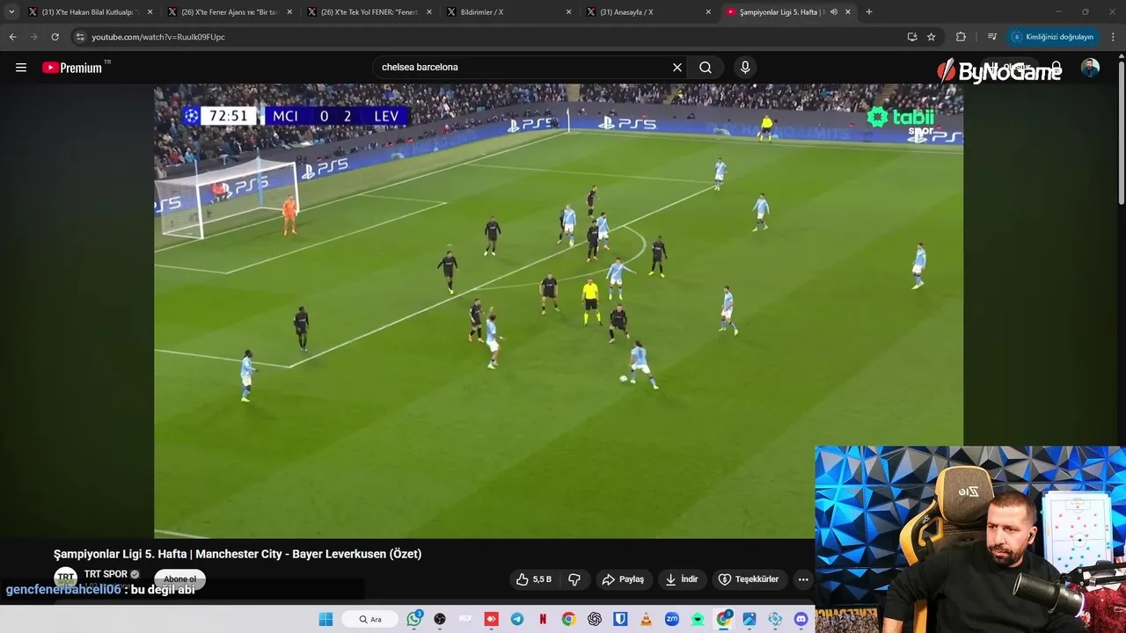Download the video with İndir
The height and width of the screenshot is (633, 1126).
tap(682, 579)
